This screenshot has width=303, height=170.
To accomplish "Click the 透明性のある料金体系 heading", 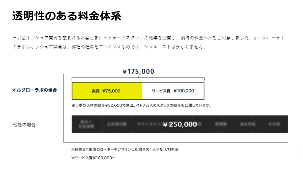I will tap(67, 16).
